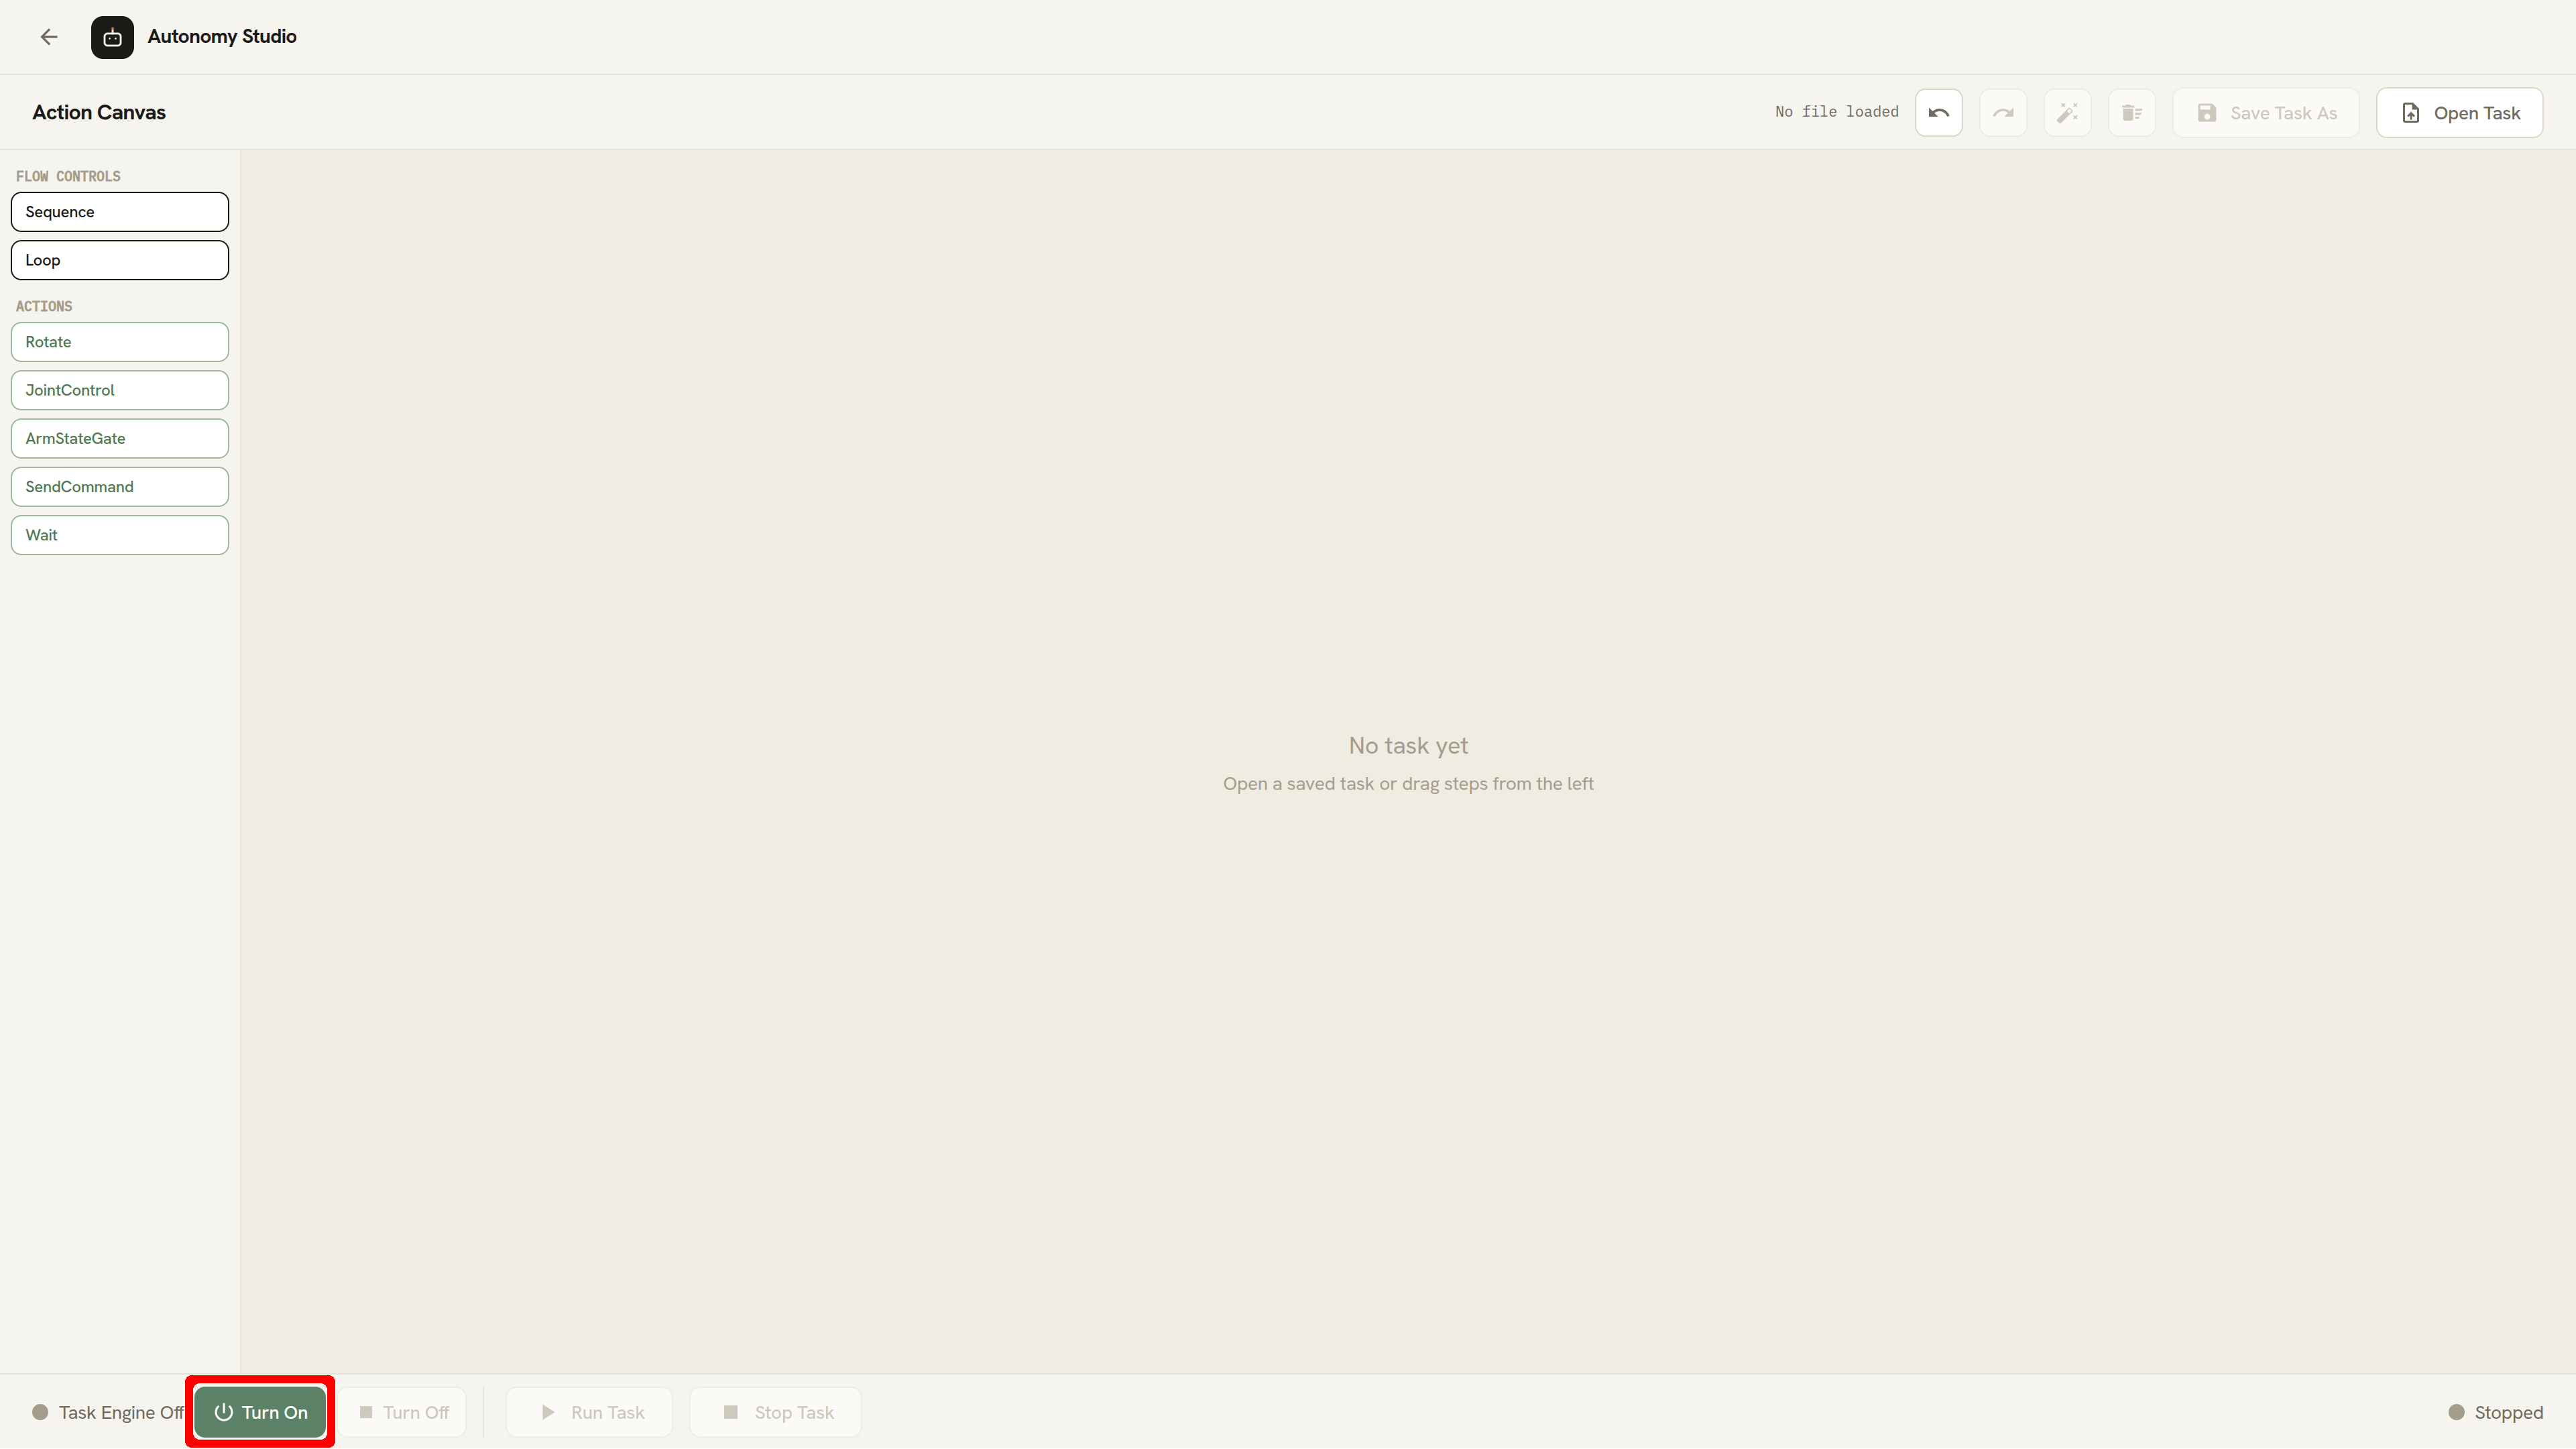Undo the last canvas change
The height and width of the screenshot is (1449, 2576).
pyautogui.click(x=1938, y=113)
